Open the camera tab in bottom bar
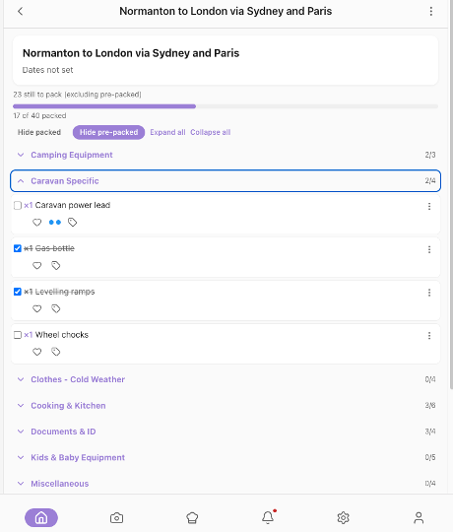The image size is (453, 532). 116,518
